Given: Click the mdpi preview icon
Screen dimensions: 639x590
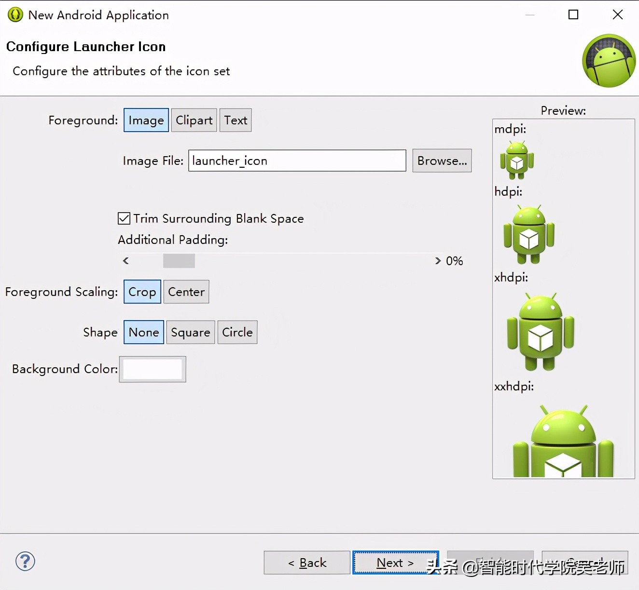Looking at the screenshot, I should pyautogui.click(x=517, y=160).
